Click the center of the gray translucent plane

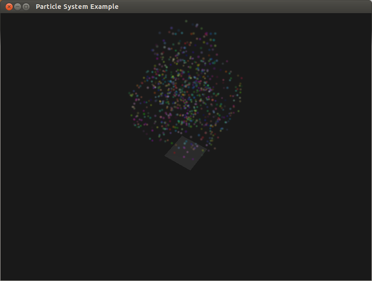186,153
